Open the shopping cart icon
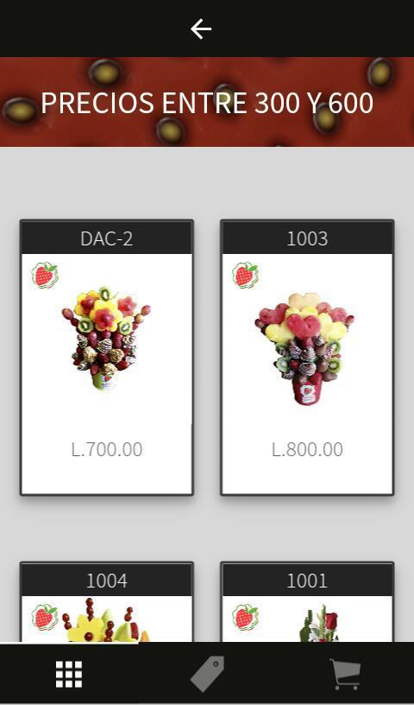Viewport: 414px width, 705px height. (x=345, y=674)
